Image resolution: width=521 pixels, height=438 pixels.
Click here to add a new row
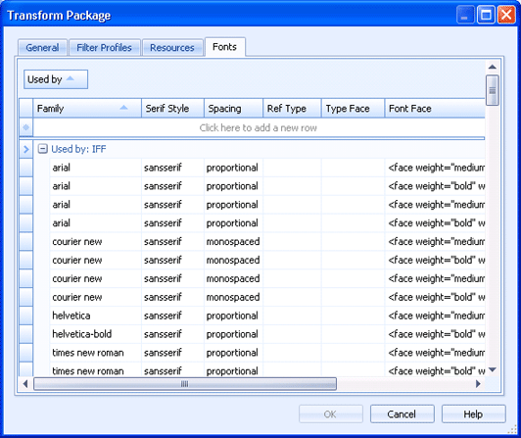pos(259,127)
